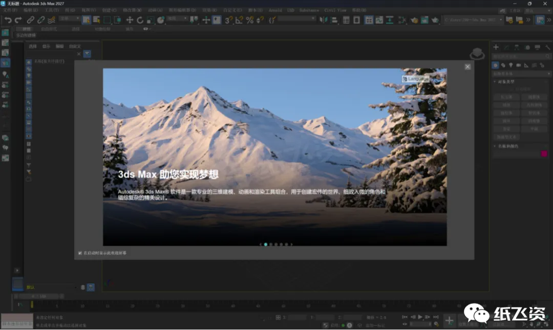Image resolution: width=553 pixels, height=330 pixels.
Task: Choose the Rectangular Selection Region tool
Action: 107,20
